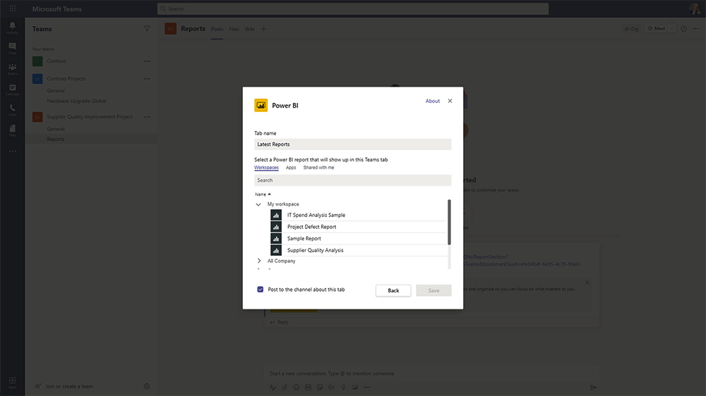706x396 pixels.
Task: Collapse the My workspace tree node
Action: 259,204
